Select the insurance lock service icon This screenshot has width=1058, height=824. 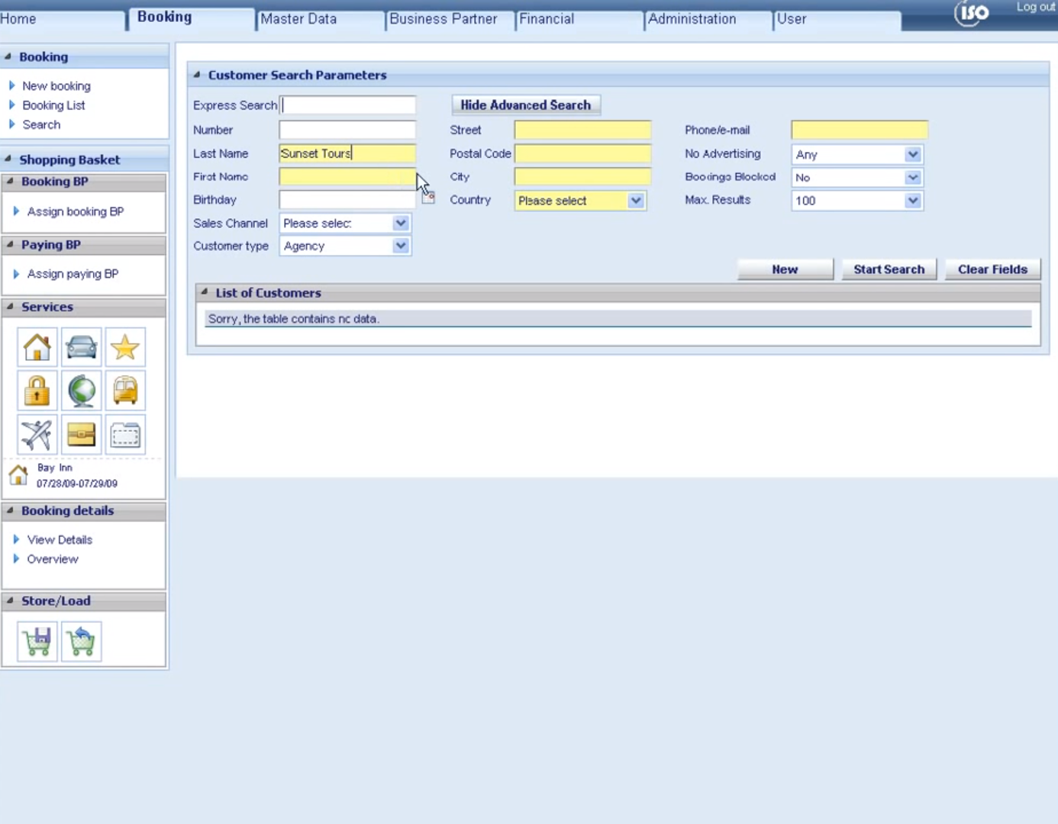(x=36, y=390)
